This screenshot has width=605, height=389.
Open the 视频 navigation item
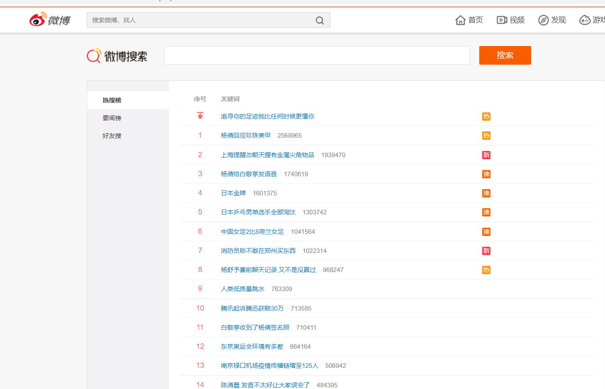[x=511, y=20]
